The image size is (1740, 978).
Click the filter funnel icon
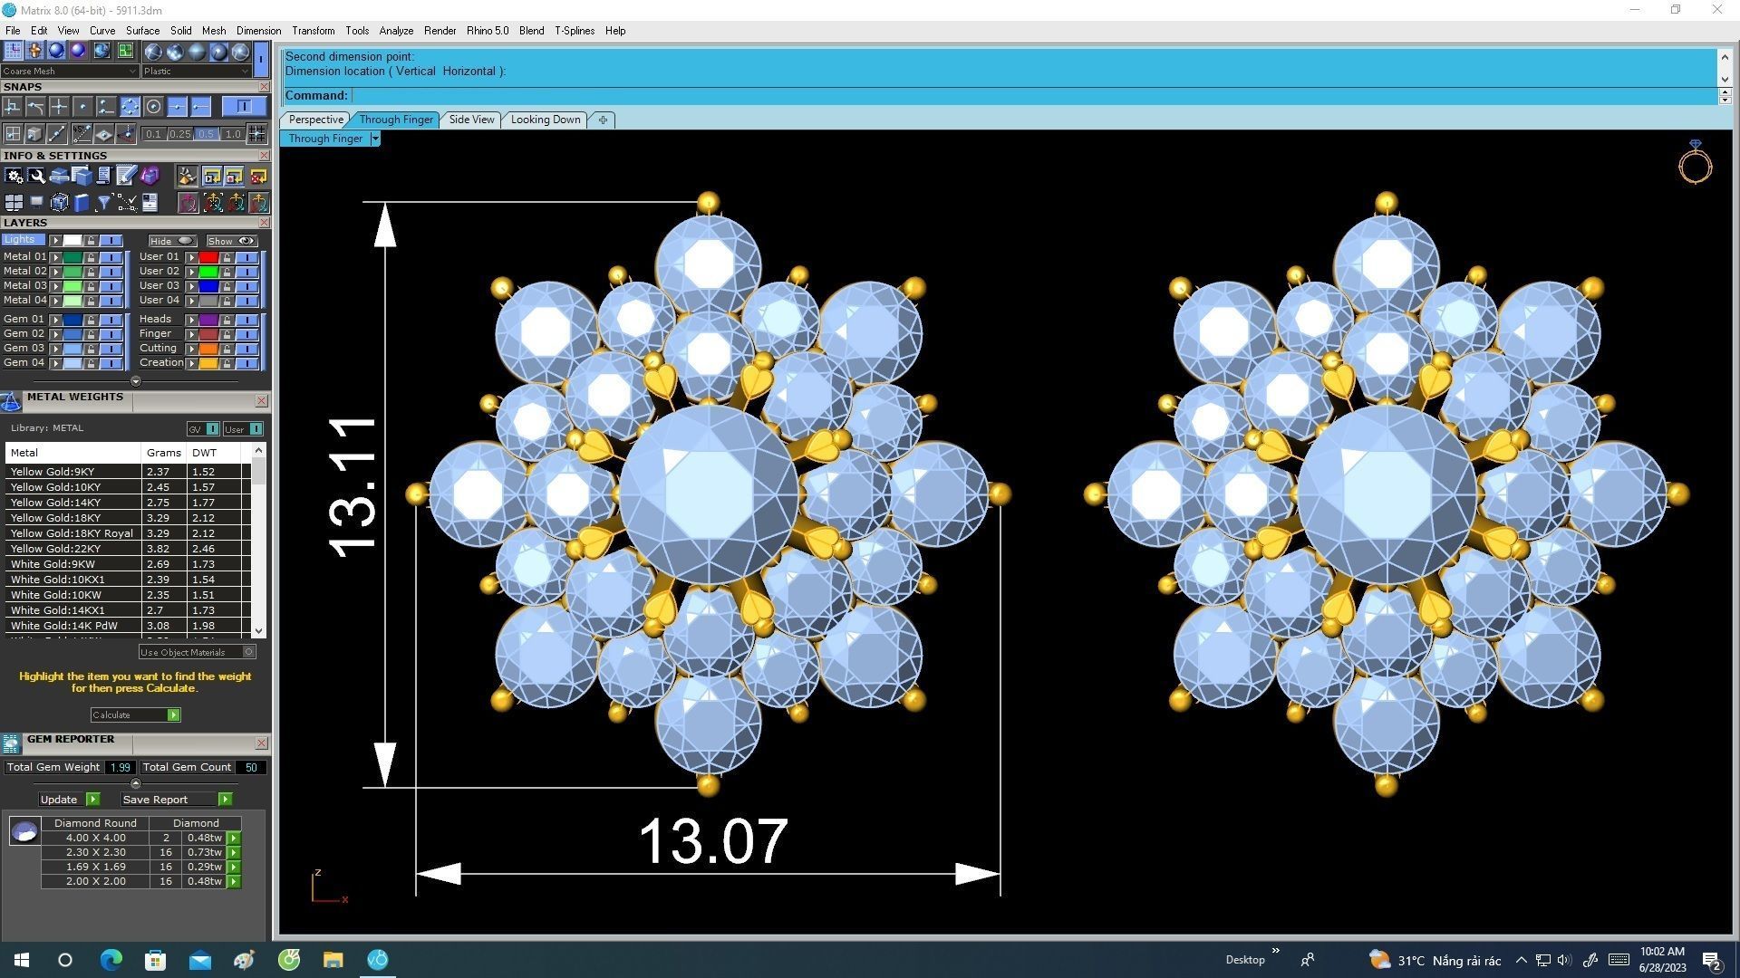(x=103, y=203)
